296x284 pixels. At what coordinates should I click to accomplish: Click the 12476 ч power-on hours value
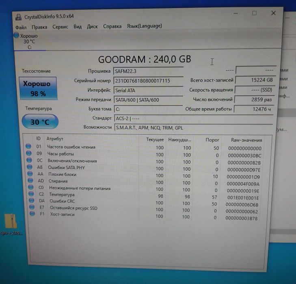pyautogui.click(x=254, y=109)
